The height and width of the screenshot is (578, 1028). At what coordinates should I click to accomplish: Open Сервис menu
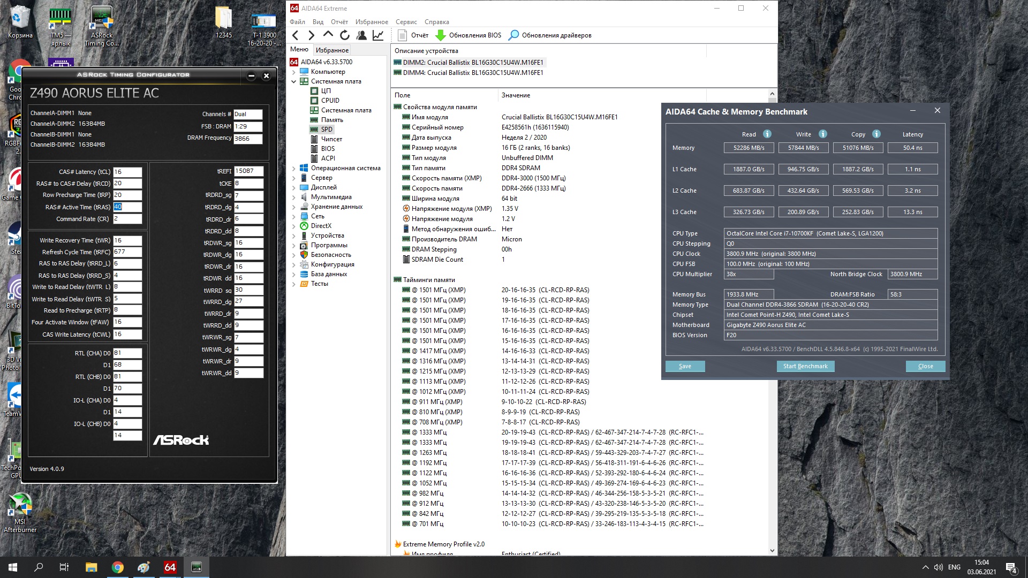(406, 22)
